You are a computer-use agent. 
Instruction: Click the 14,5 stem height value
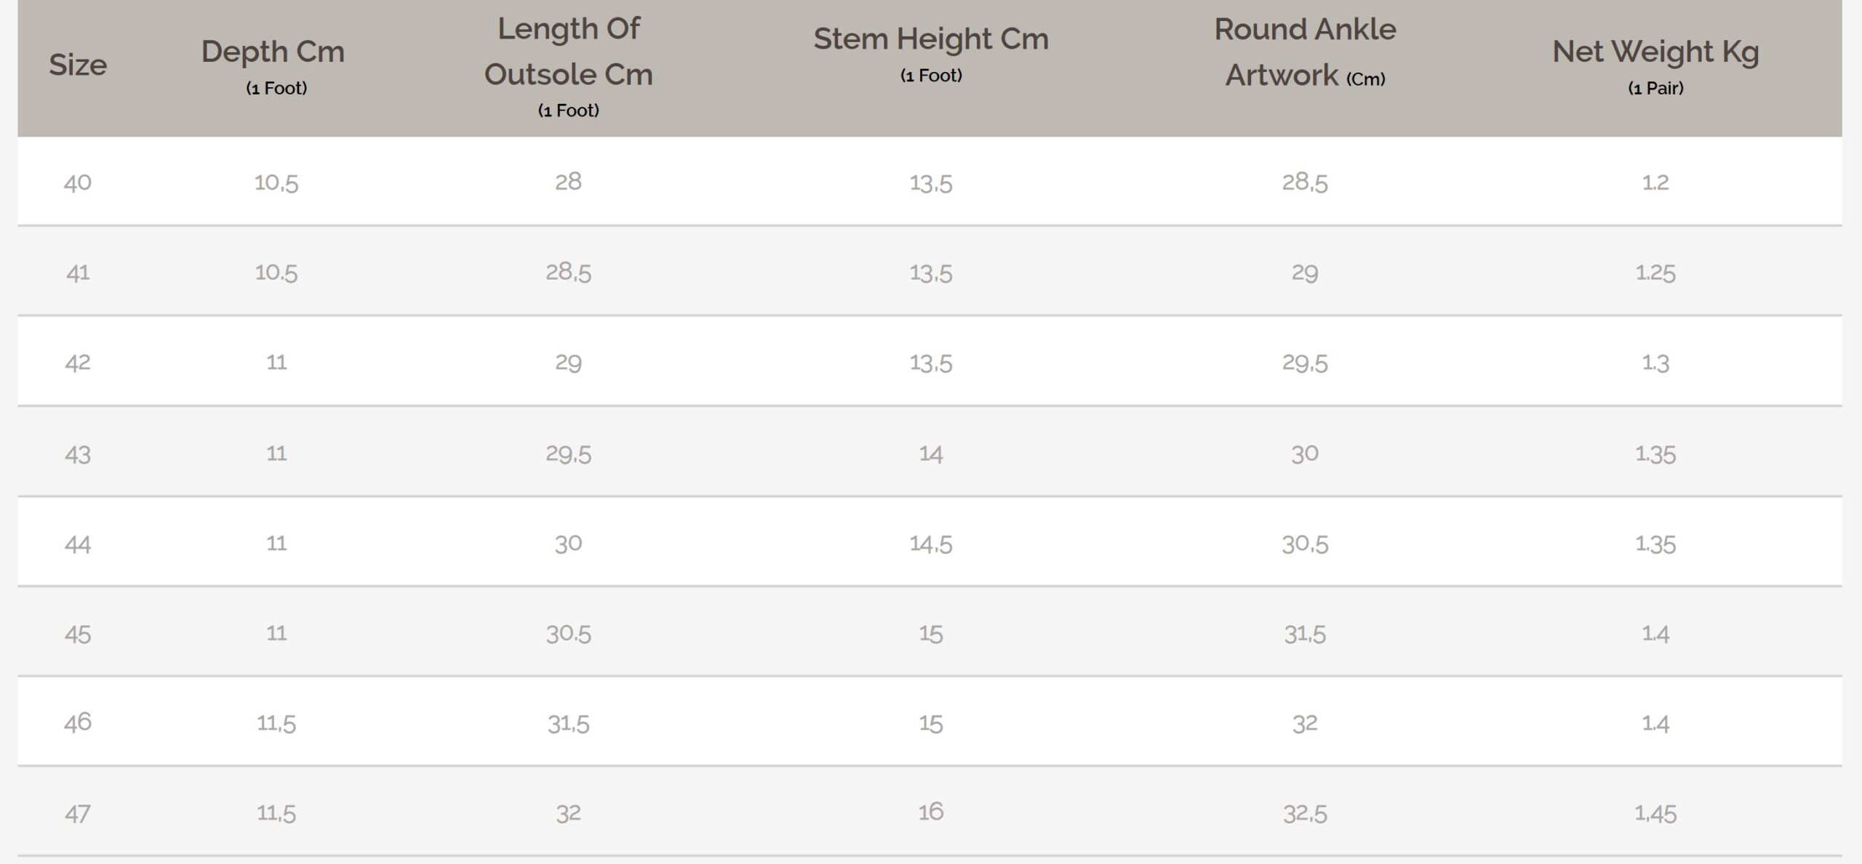930,544
